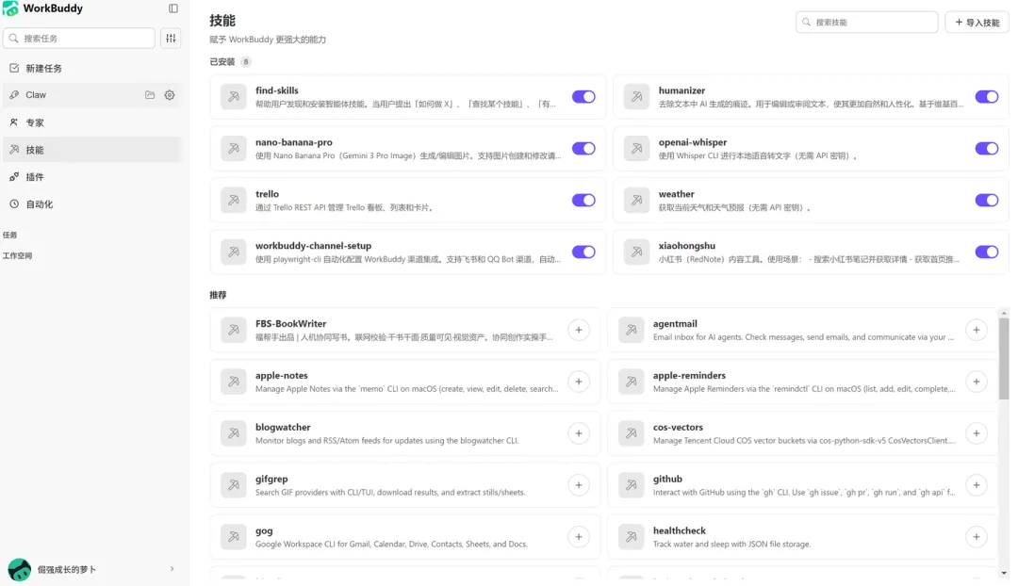Add the agentmail skill with plus icon
The width and height of the screenshot is (1018, 586).
point(976,330)
